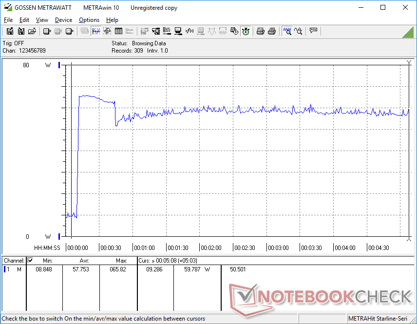Maximize the METRAwin 10 window

tap(383, 7)
